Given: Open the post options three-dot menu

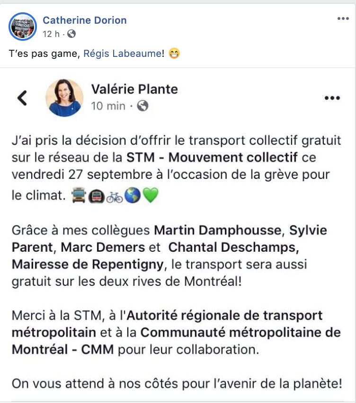Looking at the screenshot, I should point(343,18).
